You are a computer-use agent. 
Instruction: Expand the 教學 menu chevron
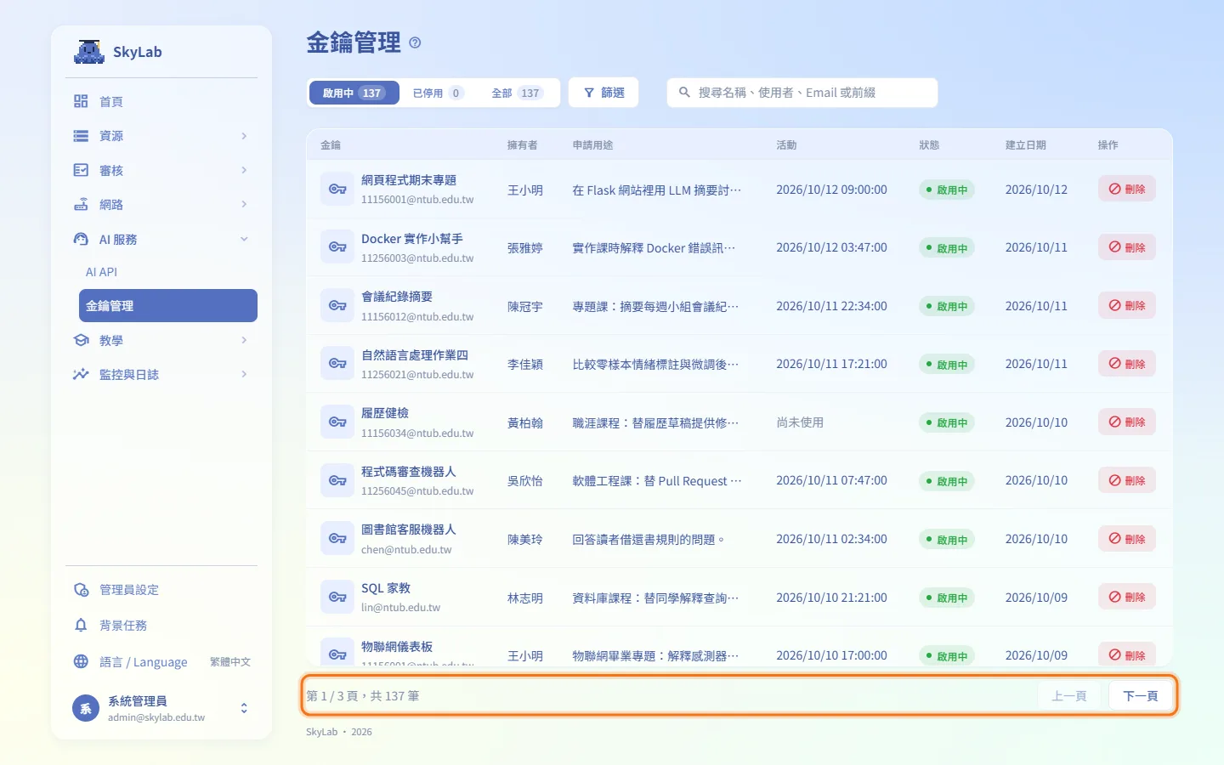[x=244, y=340]
